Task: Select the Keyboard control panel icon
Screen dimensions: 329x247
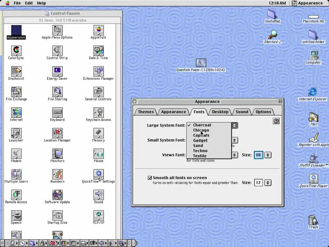Action: point(57,113)
